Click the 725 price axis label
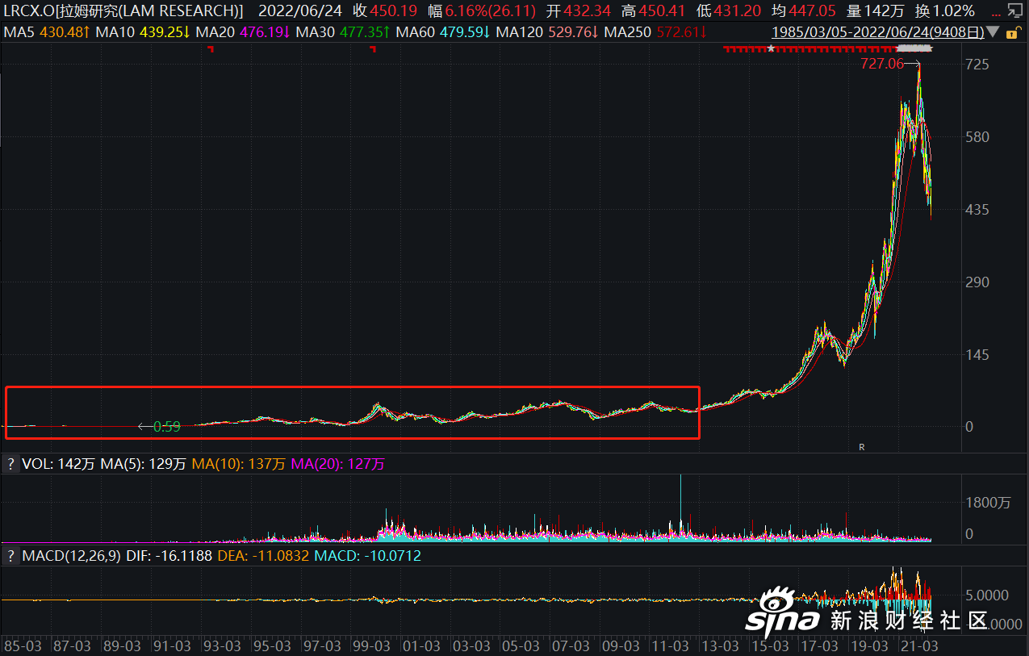The height and width of the screenshot is (656, 1029). coord(977,64)
